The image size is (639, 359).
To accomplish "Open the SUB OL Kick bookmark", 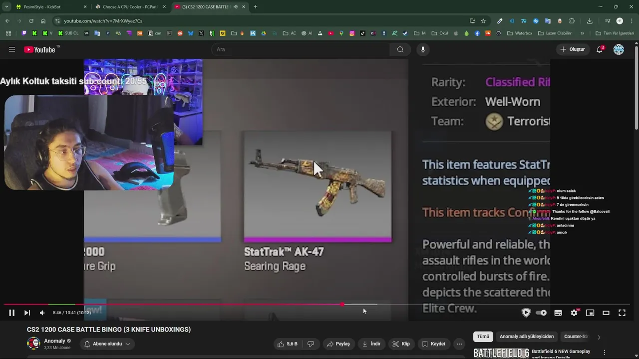I will click(68, 33).
